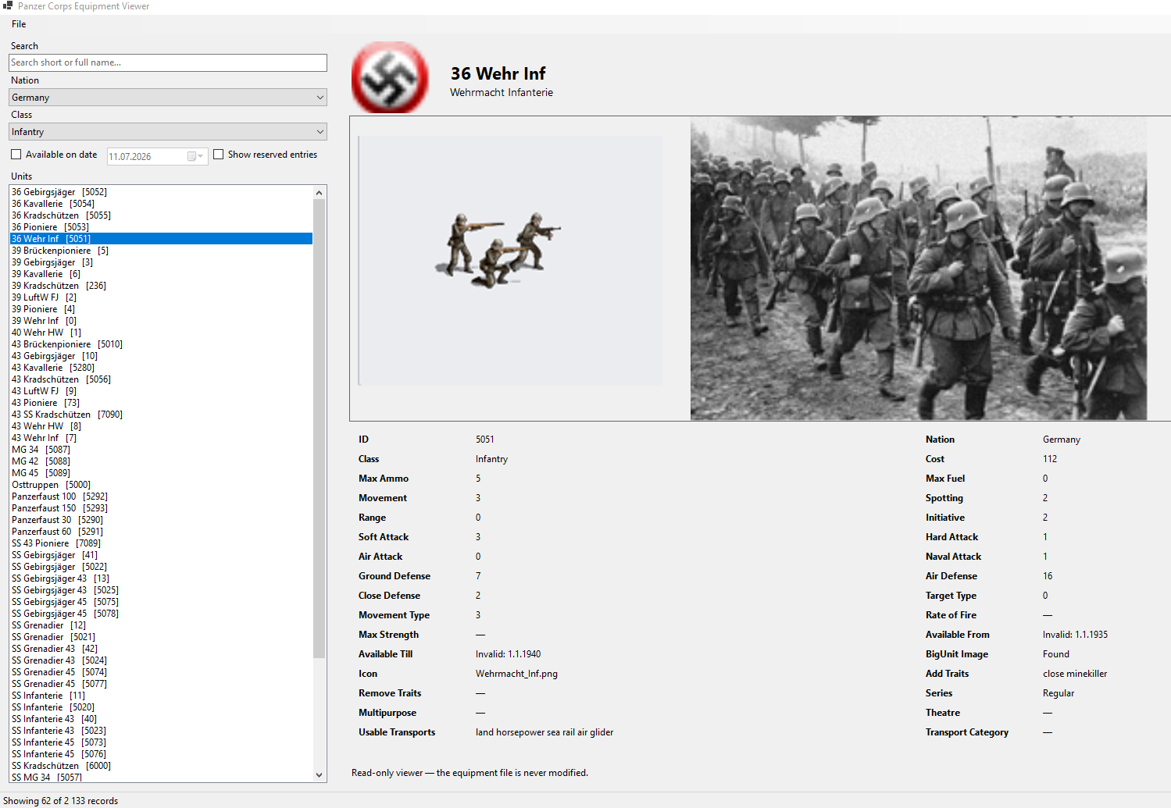The width and height of the screenshot is (1171, 808).
Task: Click the close minekiller traits value
Action: (1075, 674)
